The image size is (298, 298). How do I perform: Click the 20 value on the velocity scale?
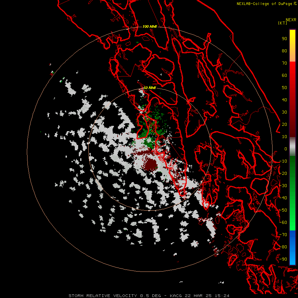click(x=284, y=124)
